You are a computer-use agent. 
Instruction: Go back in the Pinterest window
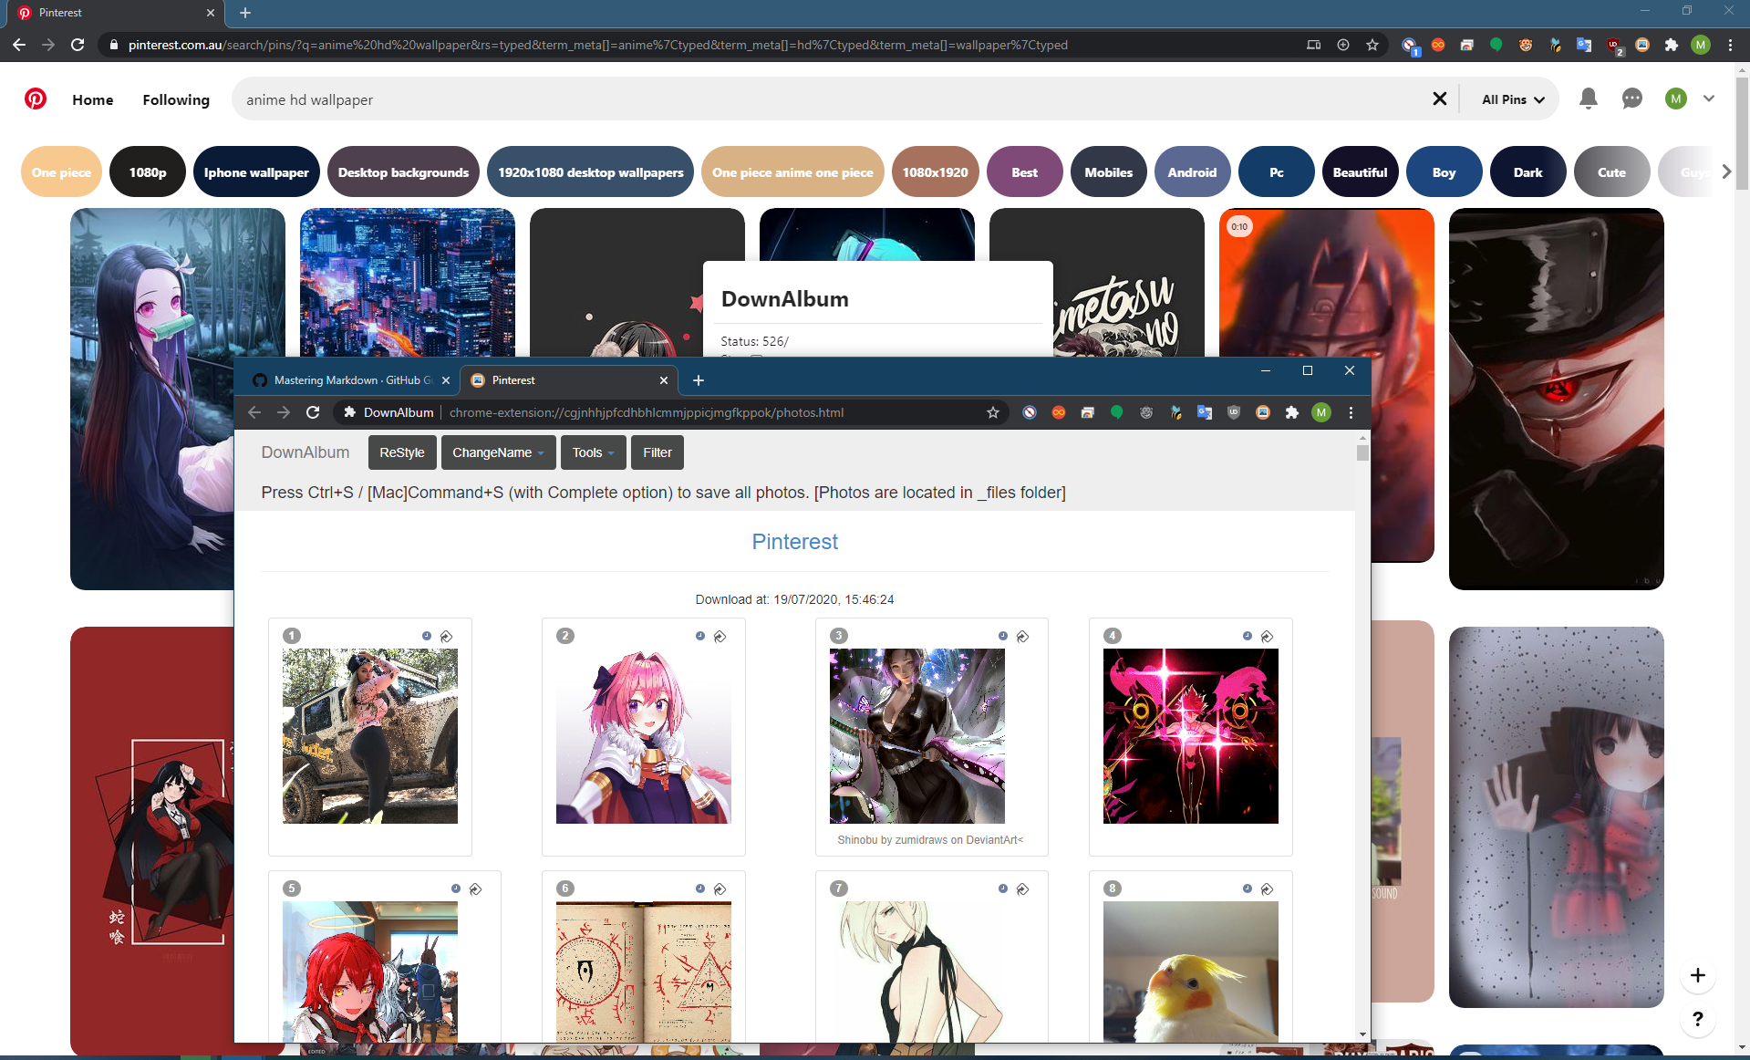pos(19,45)
